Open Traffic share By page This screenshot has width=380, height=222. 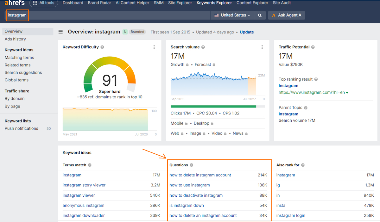12,106
